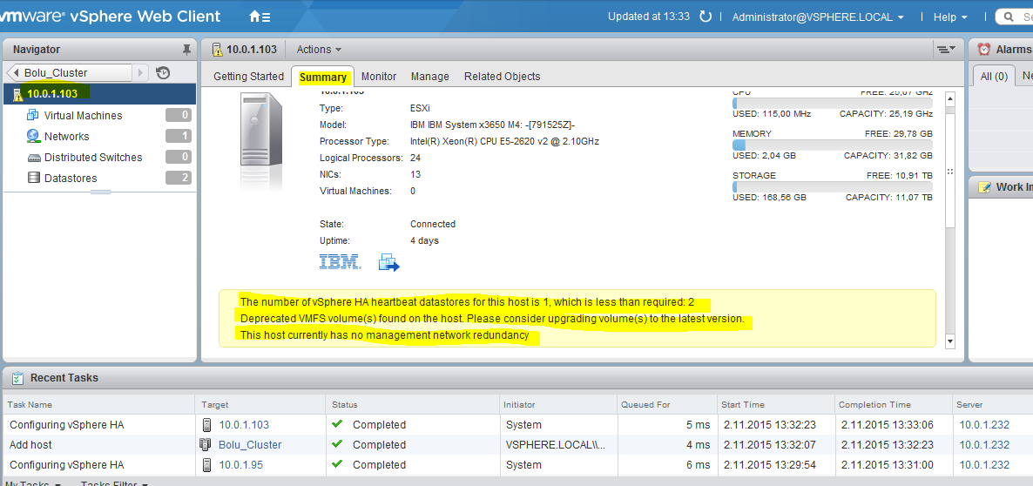Viewport: 1033px width, 486px height.
Task: Click the management network redundancy warning text
Action: tap(385, 335)
